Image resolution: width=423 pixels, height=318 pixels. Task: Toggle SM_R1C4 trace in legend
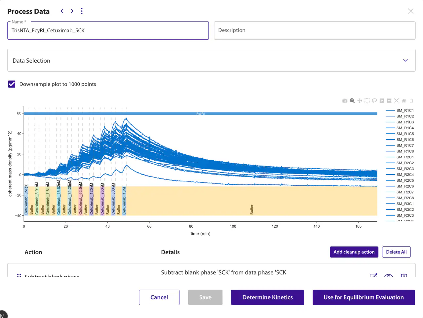point(400,128)
